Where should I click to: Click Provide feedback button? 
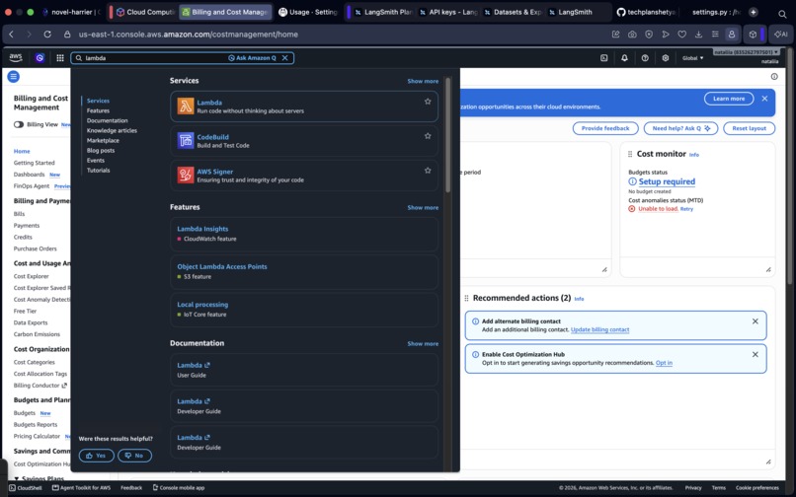(x=605, y=128)
